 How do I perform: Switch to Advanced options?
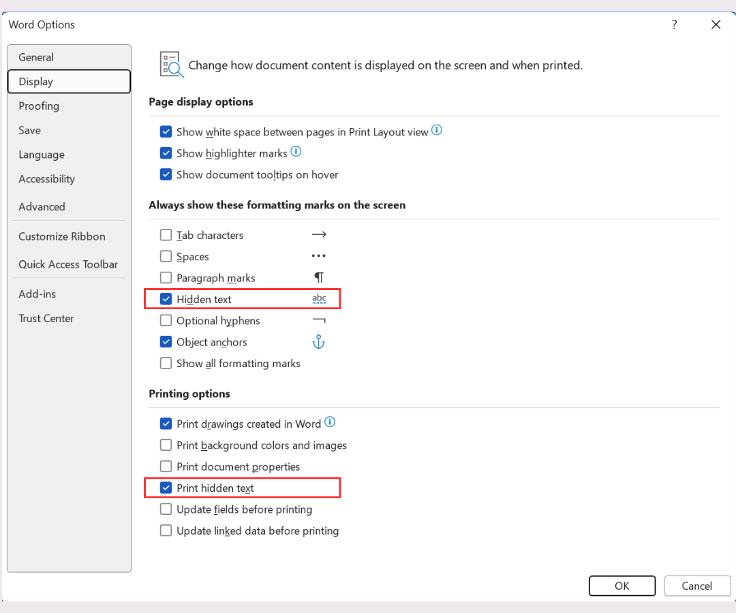[x=69, y=207]
